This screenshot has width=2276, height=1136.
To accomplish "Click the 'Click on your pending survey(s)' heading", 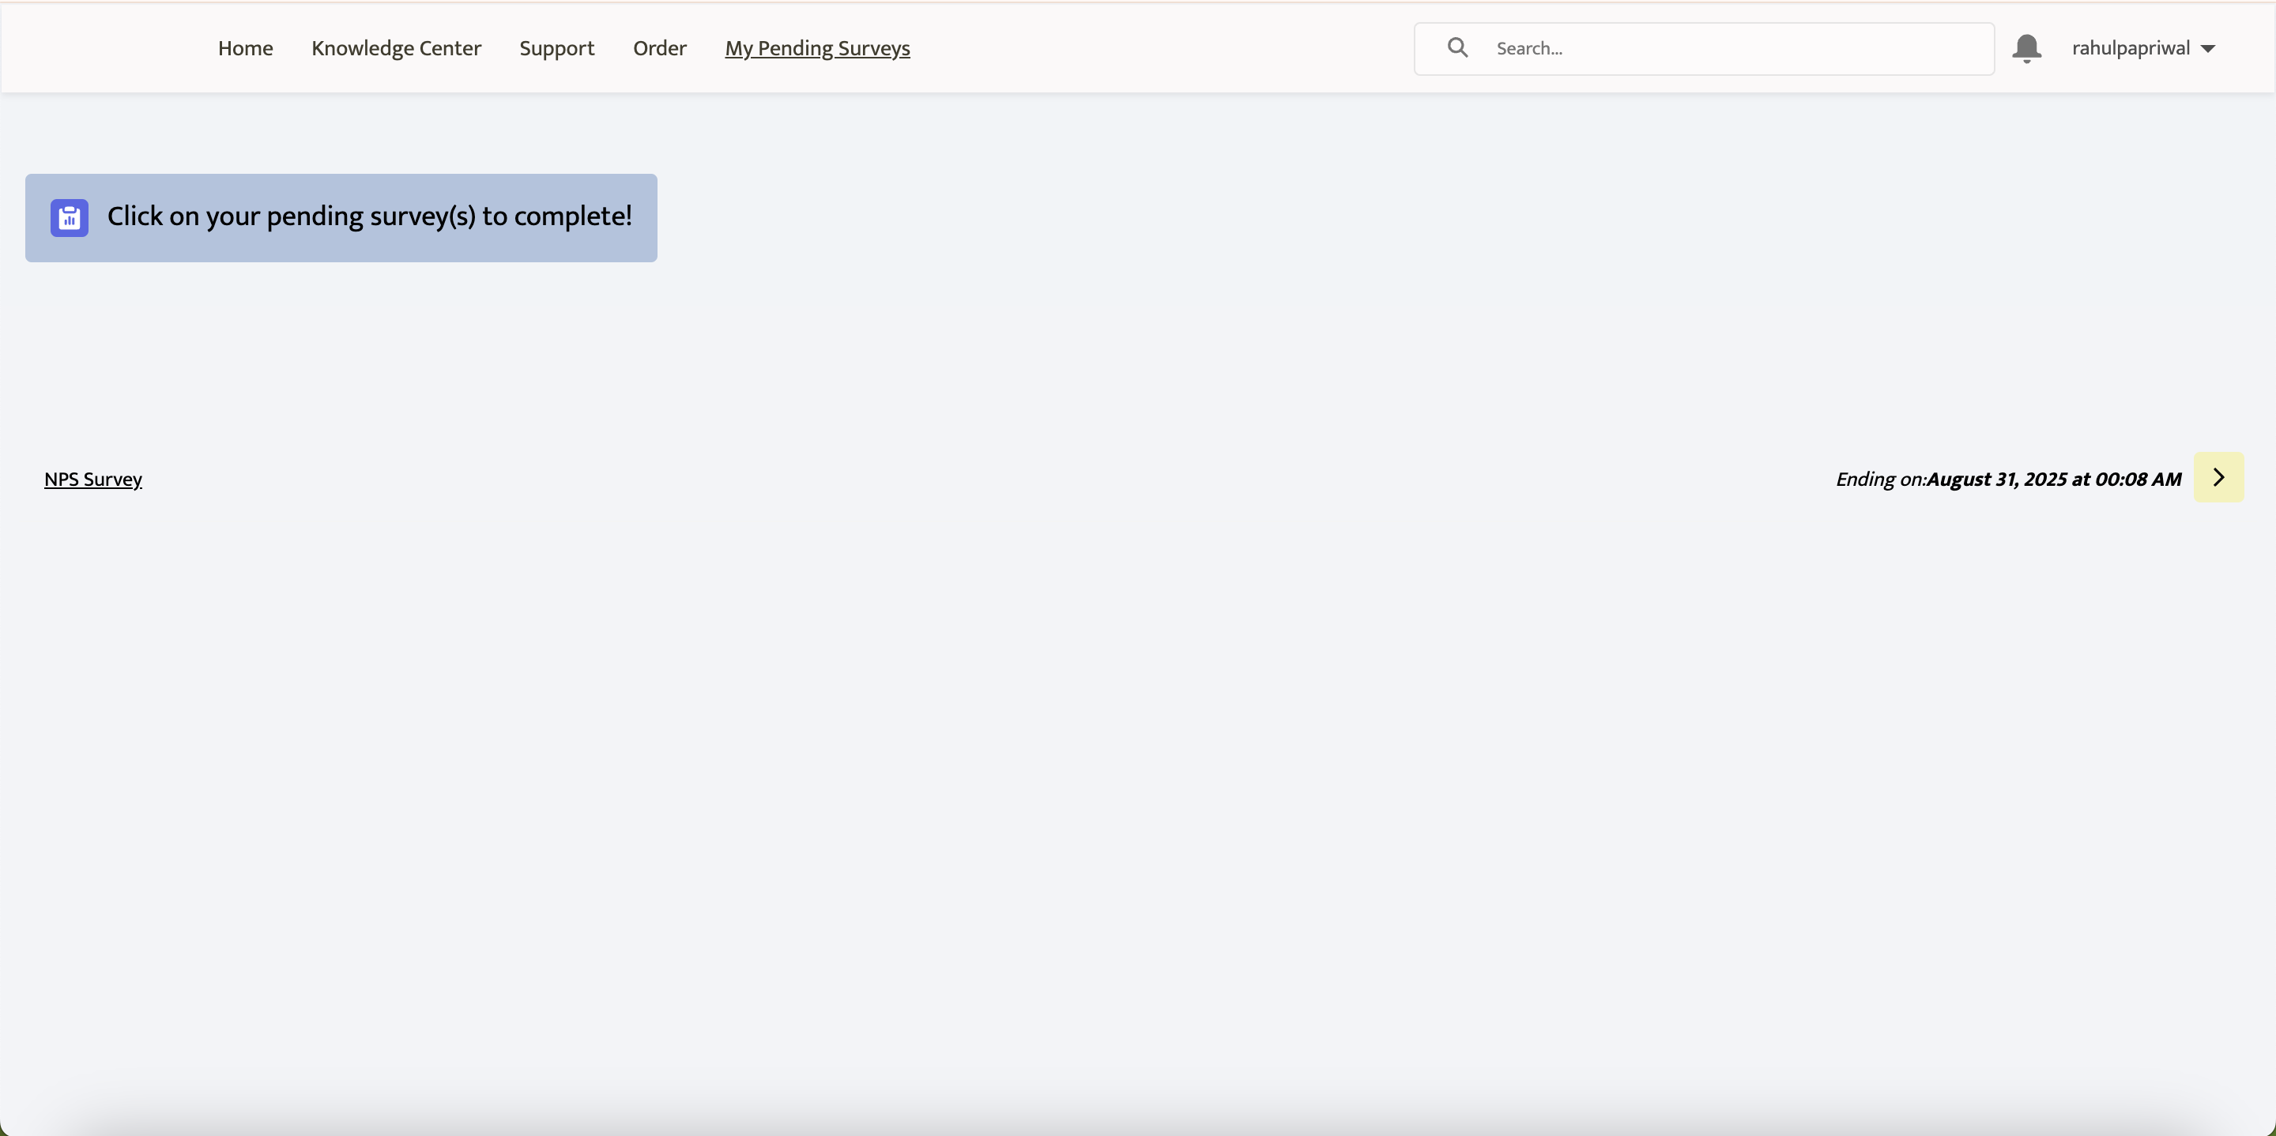I will (369, 216).
